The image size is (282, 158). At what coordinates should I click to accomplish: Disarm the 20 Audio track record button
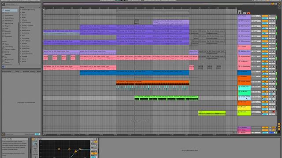[274, 112]
